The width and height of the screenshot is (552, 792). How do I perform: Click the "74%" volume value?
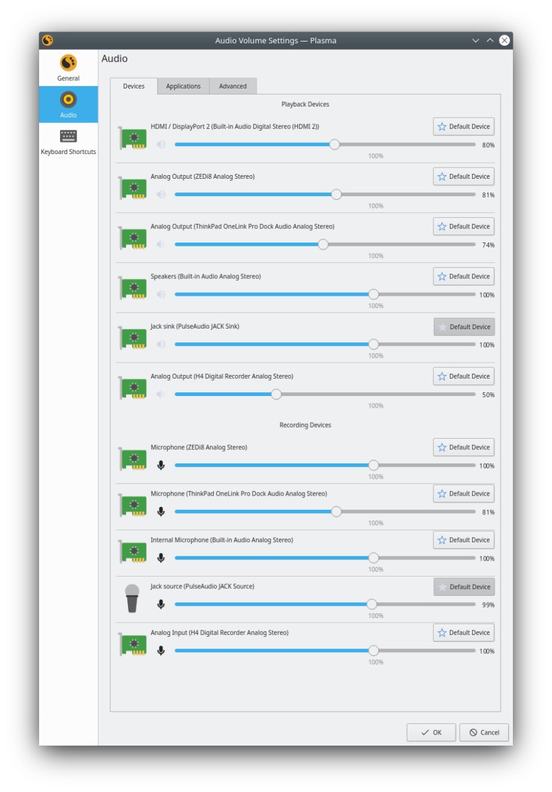(x=488, y=245)
